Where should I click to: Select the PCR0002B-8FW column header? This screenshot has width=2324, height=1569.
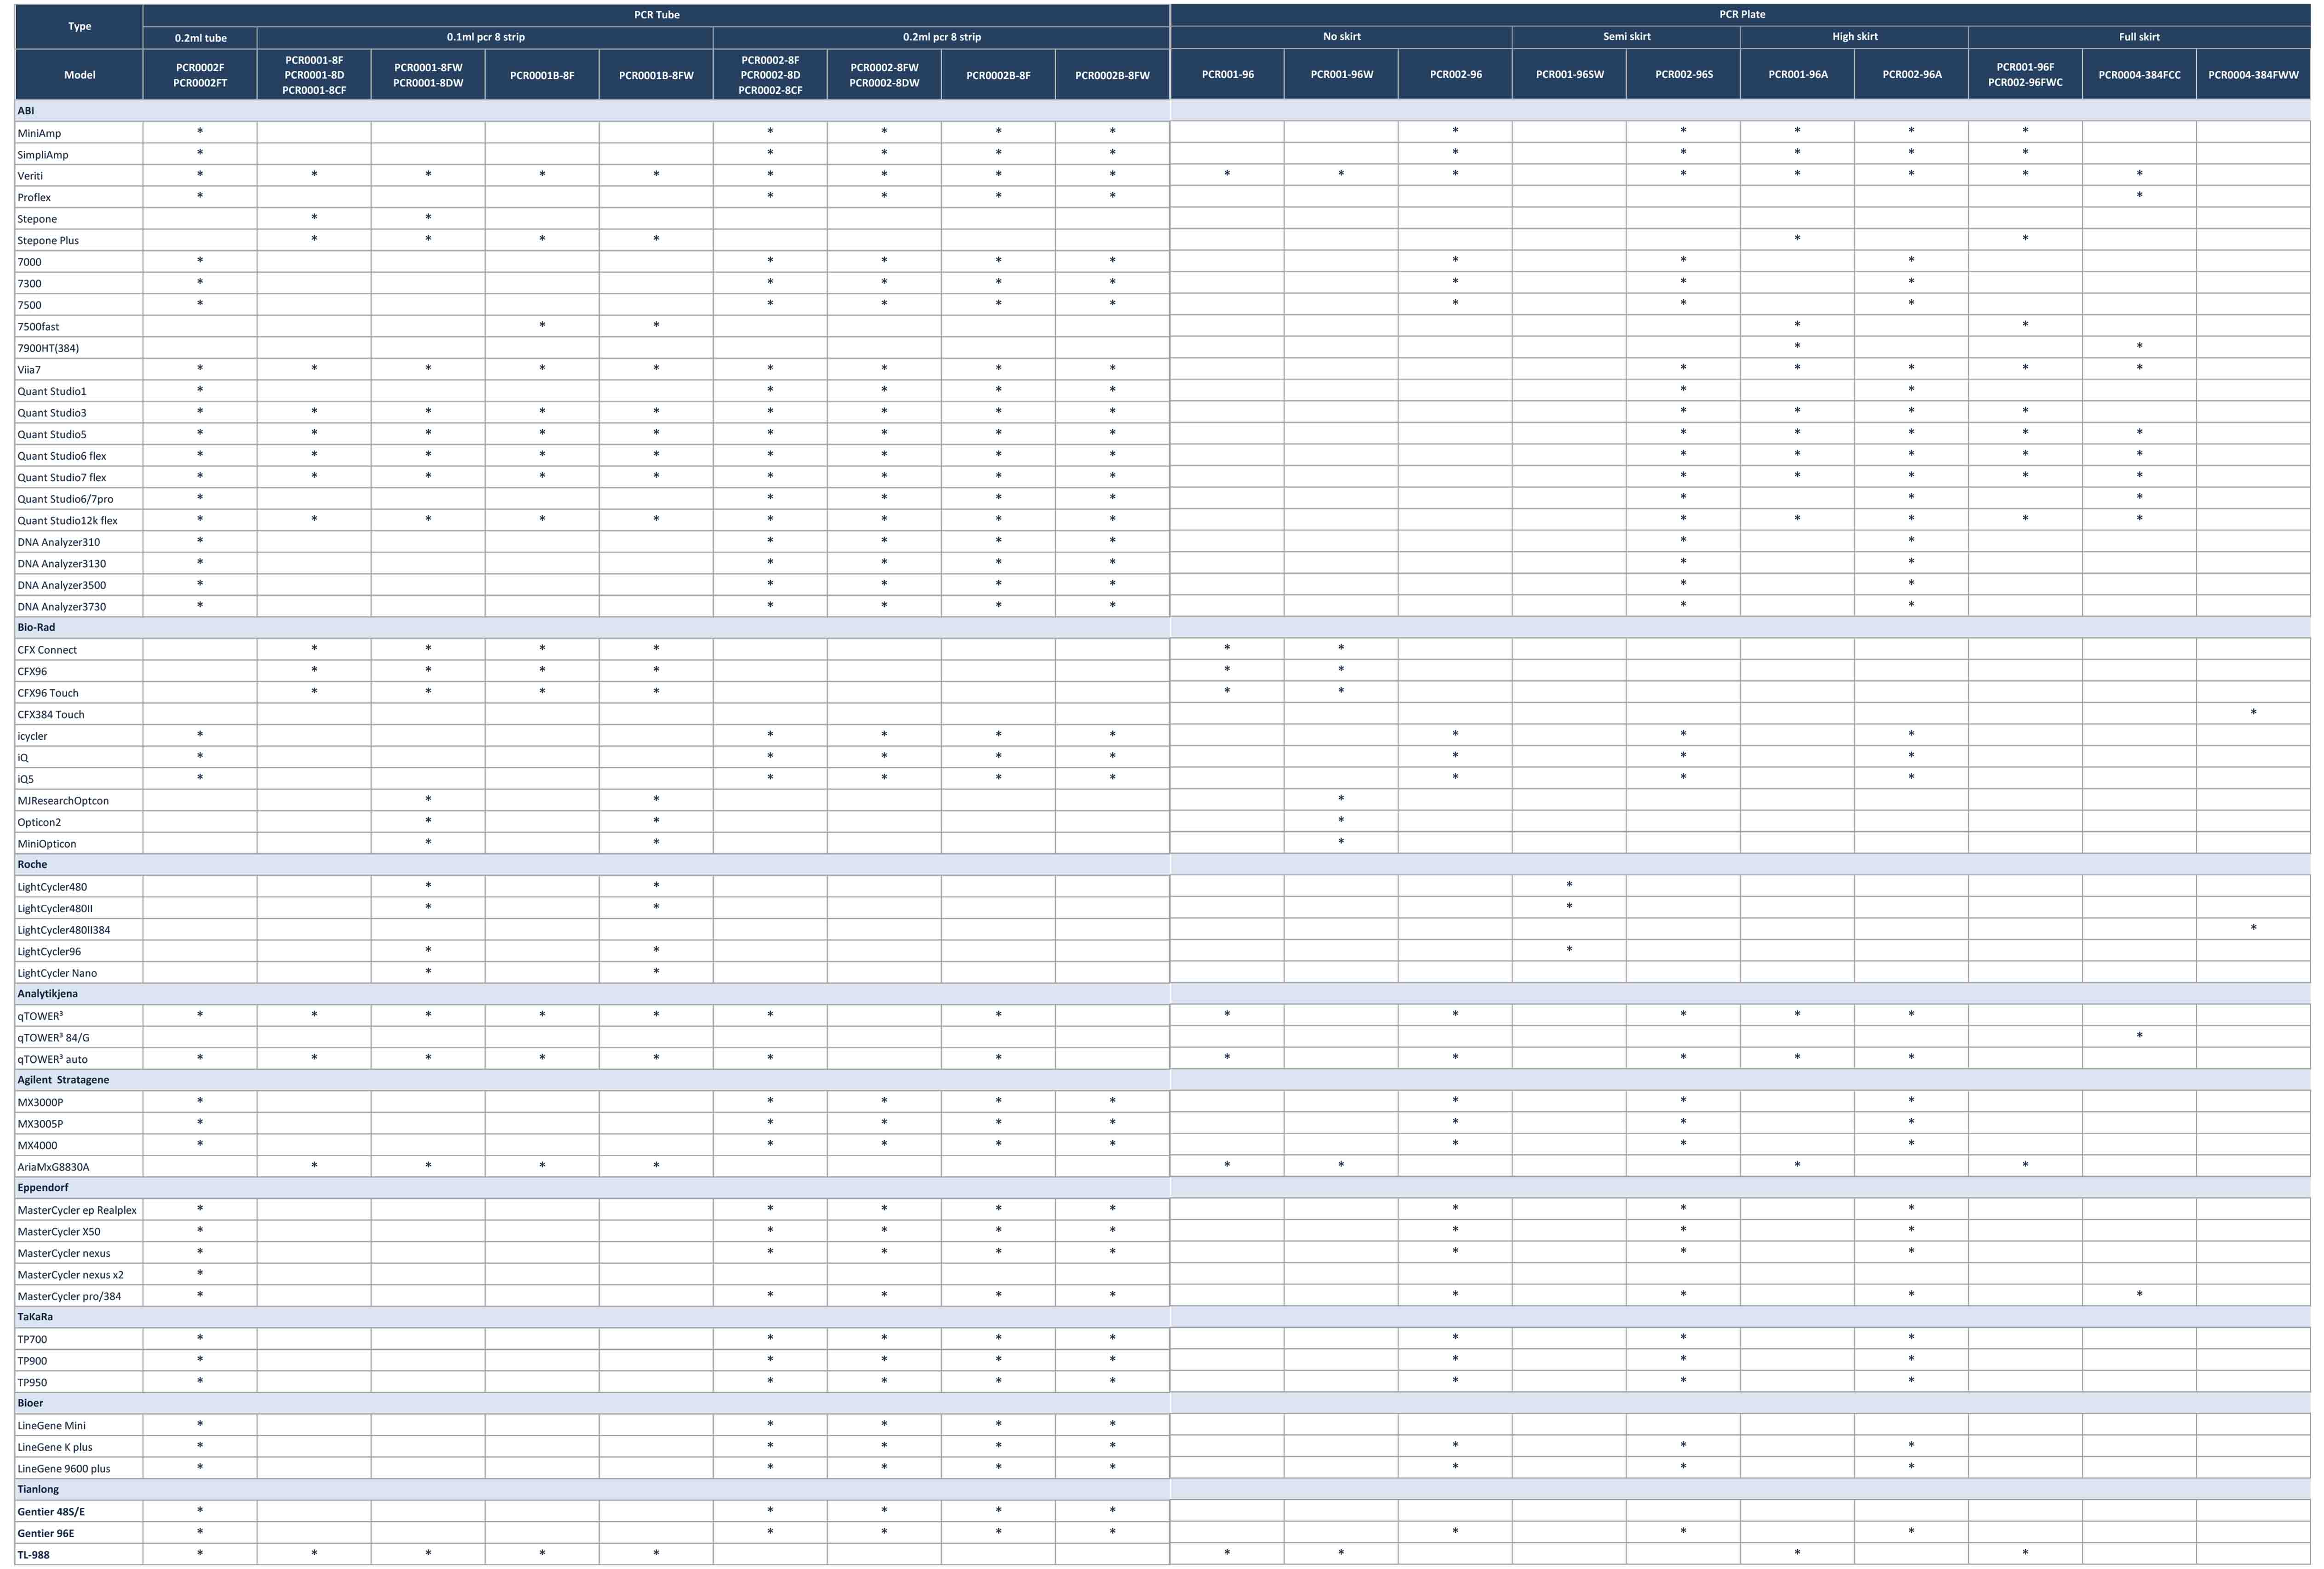pos(1112,75)
